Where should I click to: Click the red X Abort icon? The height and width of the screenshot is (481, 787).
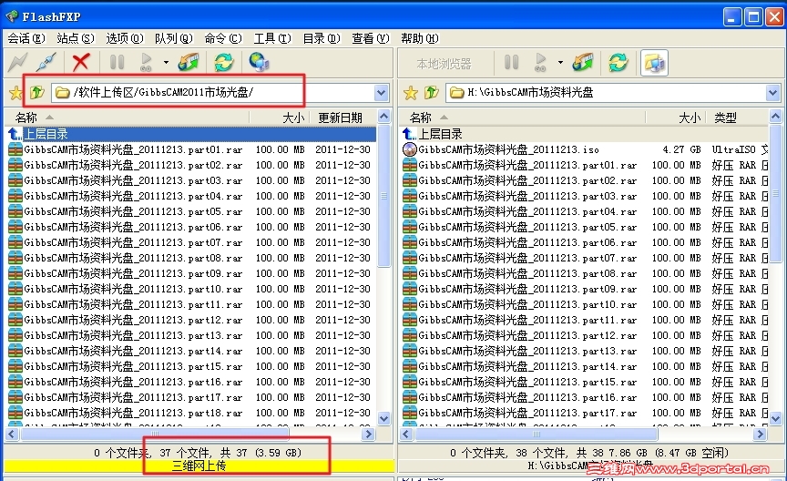81,62
